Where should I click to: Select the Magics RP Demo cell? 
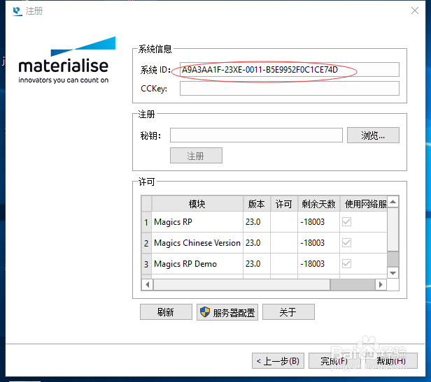pos(197,263)
